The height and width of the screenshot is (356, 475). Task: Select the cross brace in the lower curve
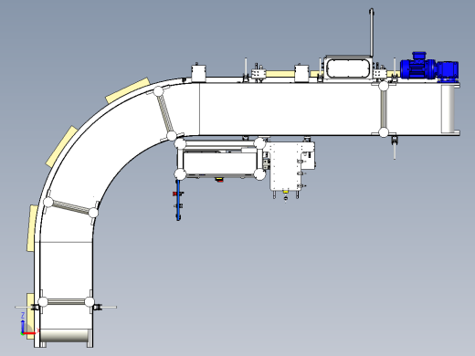tap(70, 207)
